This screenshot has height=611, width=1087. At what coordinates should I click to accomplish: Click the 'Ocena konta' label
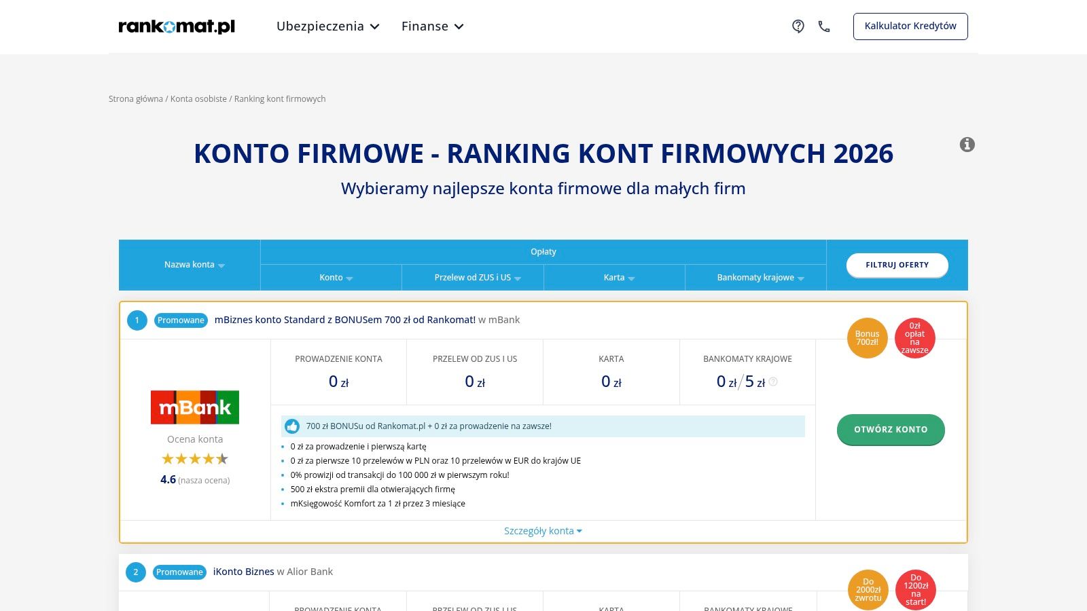[x=195, y=439]
